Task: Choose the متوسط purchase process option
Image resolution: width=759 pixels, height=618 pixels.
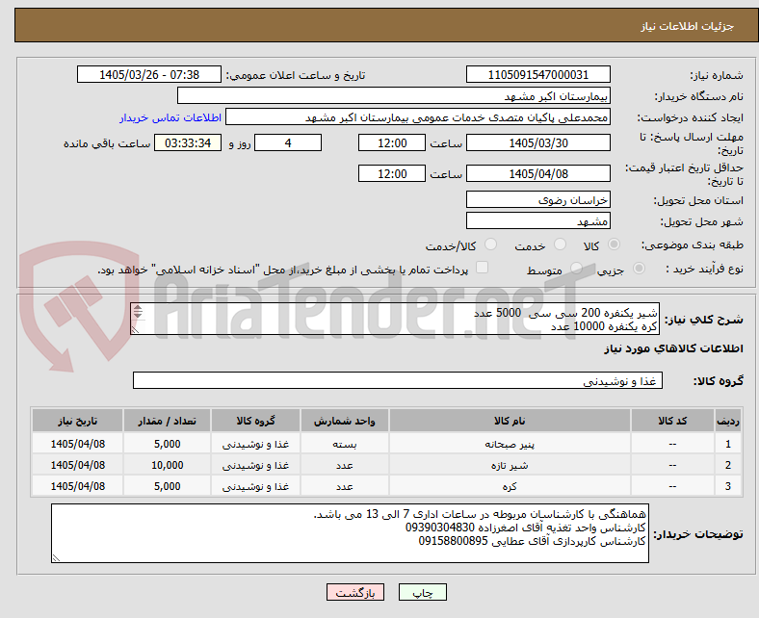Action: 576,269
